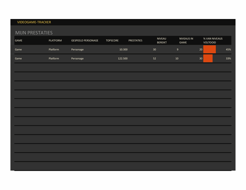246x190 pixels.
Task: Select the niveaus in game value 20
Action: (200, 49)
